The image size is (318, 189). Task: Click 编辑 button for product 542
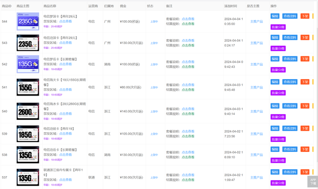click(x=275, y=59)
